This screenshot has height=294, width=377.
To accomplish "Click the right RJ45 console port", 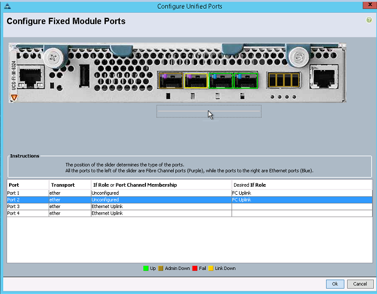I will [x=323, y=77].
